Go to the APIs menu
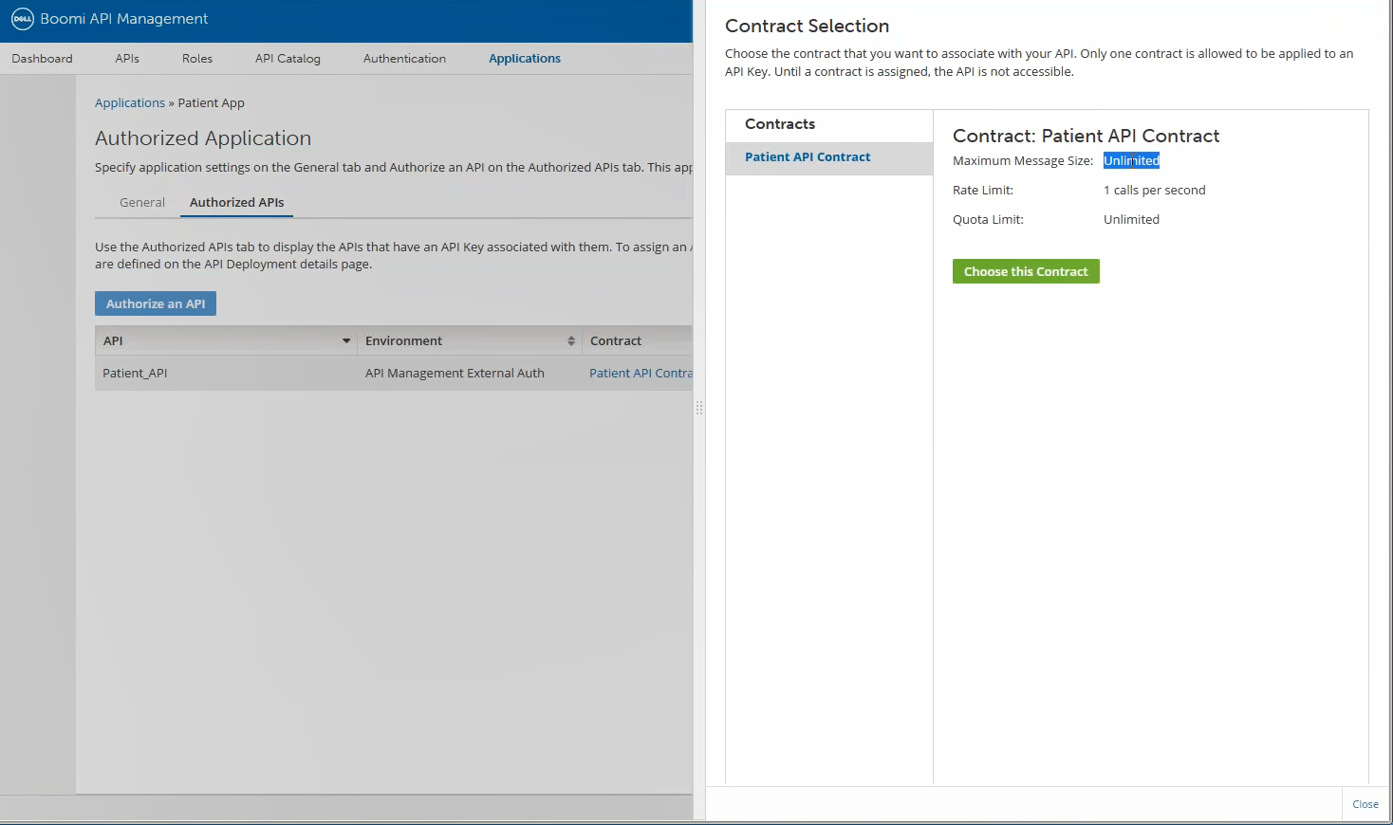 point(127,59)
